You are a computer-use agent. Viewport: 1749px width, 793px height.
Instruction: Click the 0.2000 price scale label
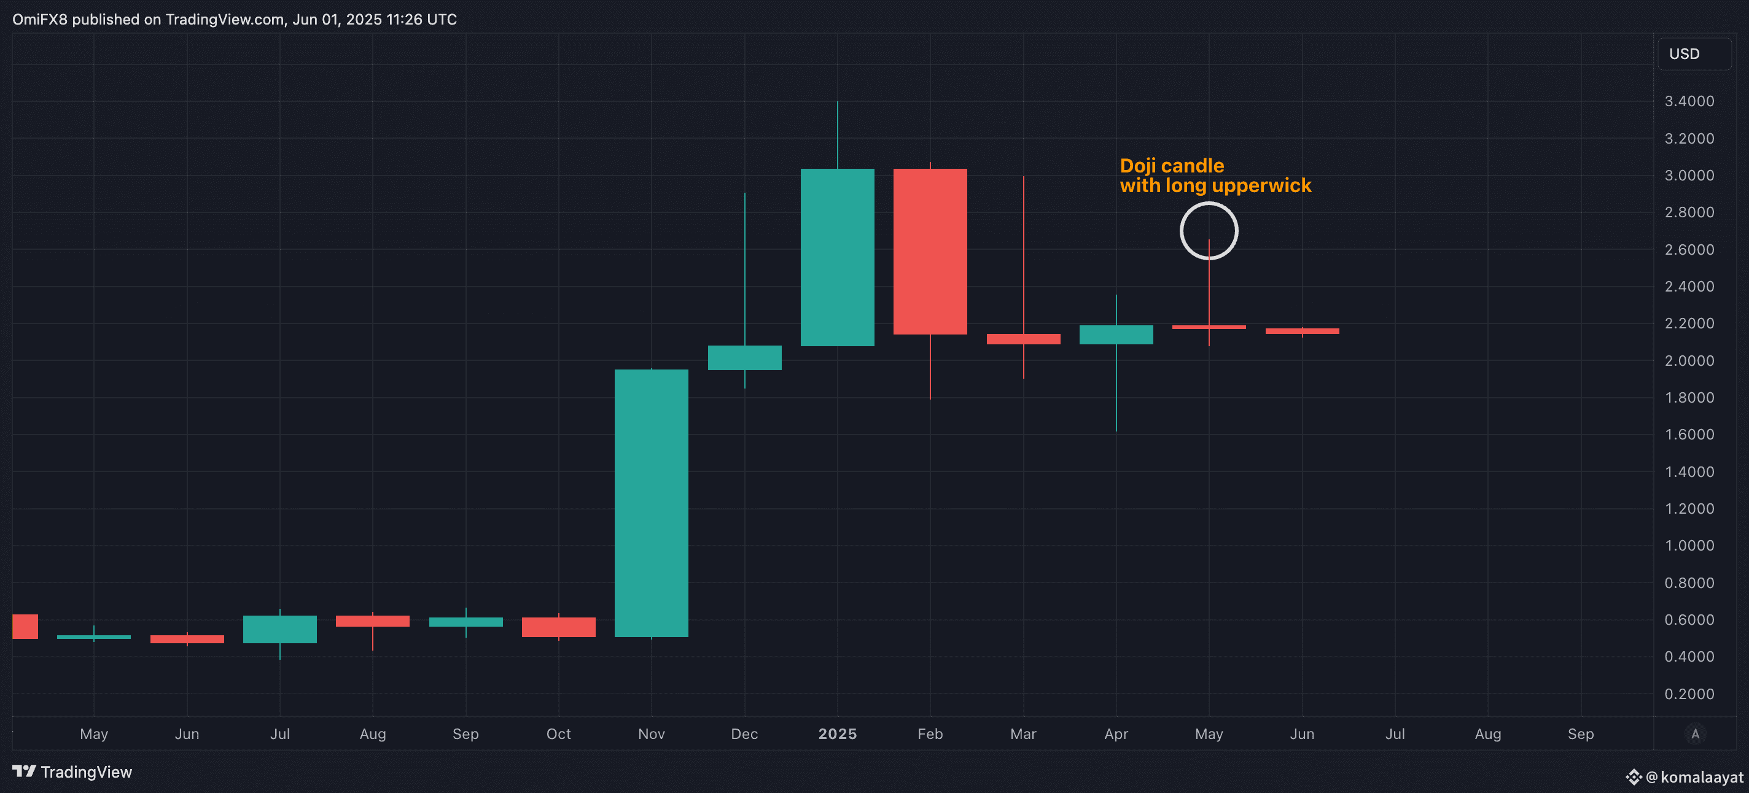pos(1689,694)
